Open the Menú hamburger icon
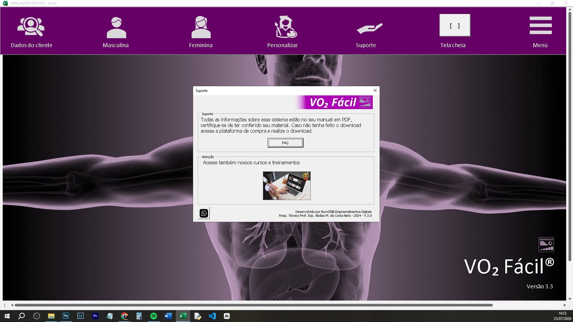573x322 pixels. (x=540, y=25)
